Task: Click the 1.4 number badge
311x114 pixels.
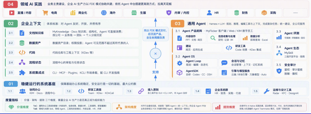Action: (197, 91)
